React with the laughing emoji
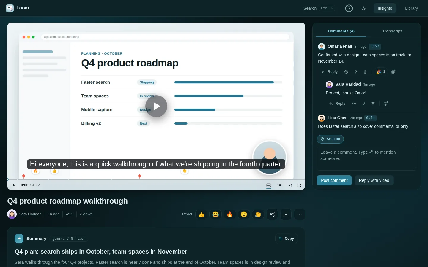The width and height of the screenshot is (428, 267). click(215, 214)
